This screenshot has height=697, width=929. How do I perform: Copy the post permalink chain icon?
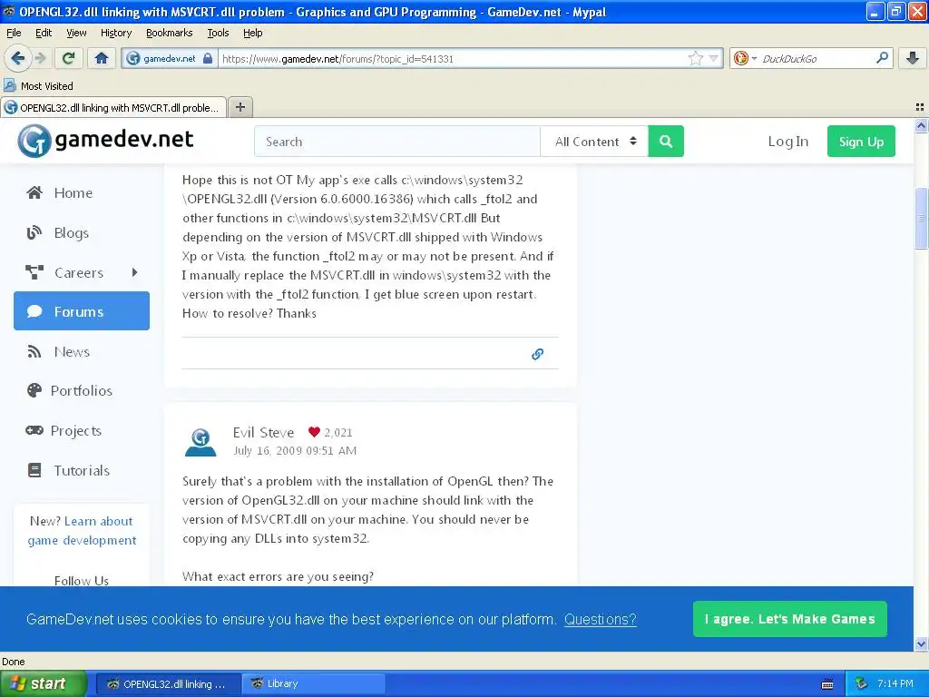pos(537,354)
